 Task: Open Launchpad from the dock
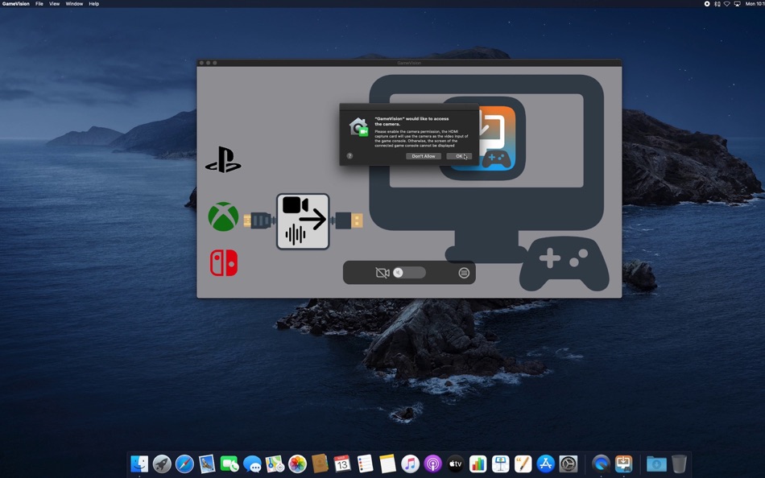[x=162, y=464]
